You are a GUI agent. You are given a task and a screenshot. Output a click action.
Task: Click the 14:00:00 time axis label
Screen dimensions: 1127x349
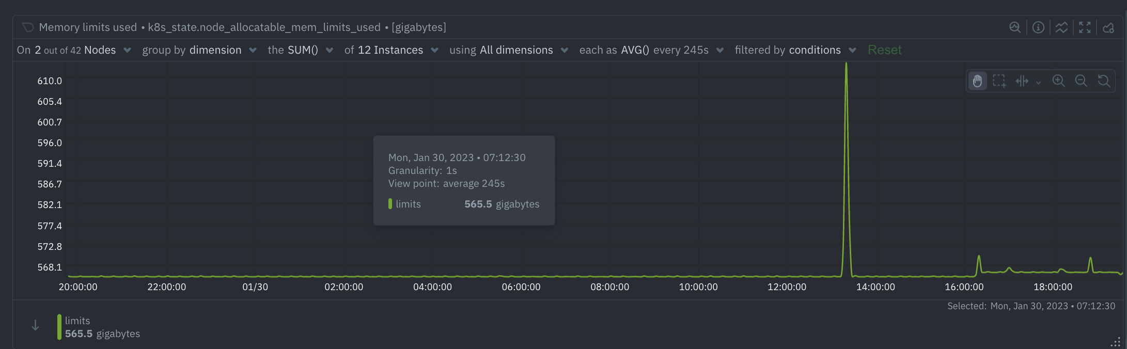tap(875, 287)
